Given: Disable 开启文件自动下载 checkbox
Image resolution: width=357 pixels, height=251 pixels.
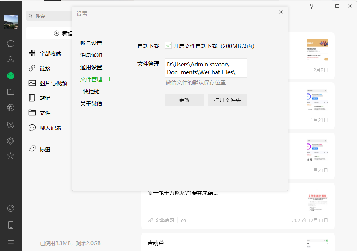Looking at the screenshot, I should [x=168, y=46].
